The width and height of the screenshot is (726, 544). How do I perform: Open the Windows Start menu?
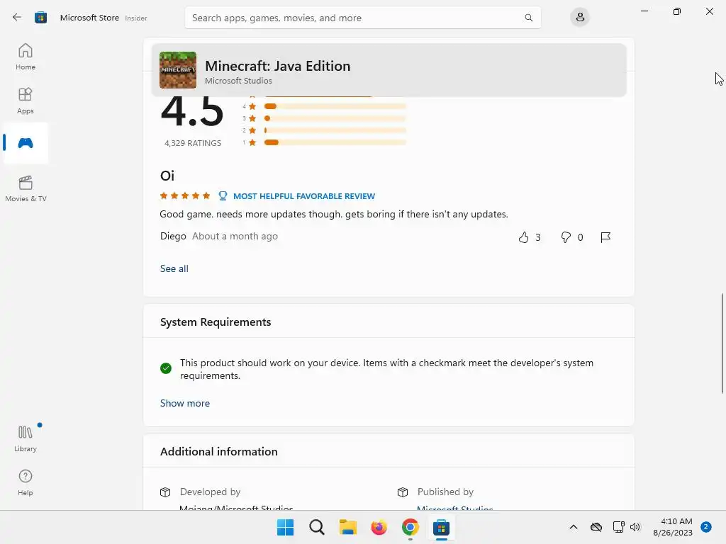coord(285,527)
